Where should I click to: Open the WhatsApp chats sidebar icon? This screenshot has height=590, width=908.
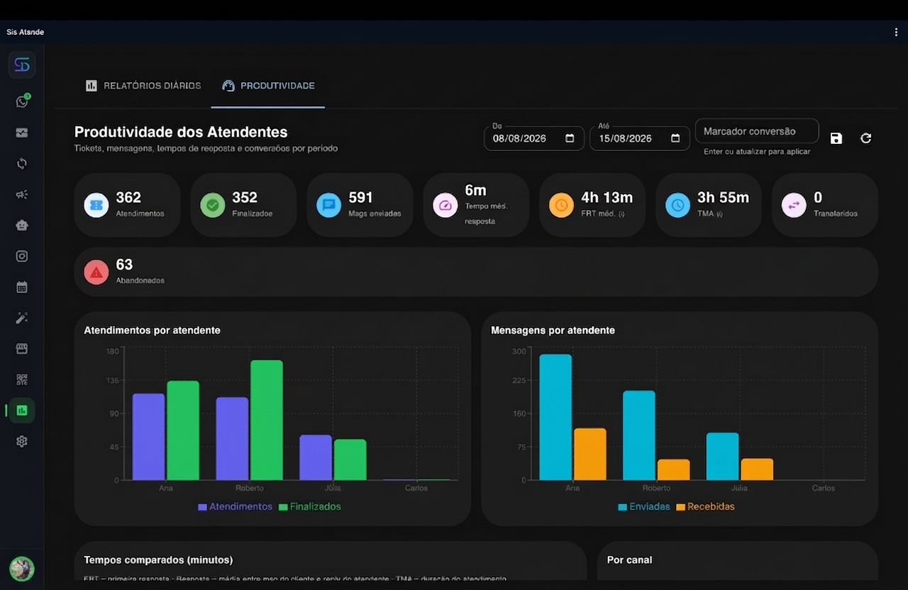[22, 101]
